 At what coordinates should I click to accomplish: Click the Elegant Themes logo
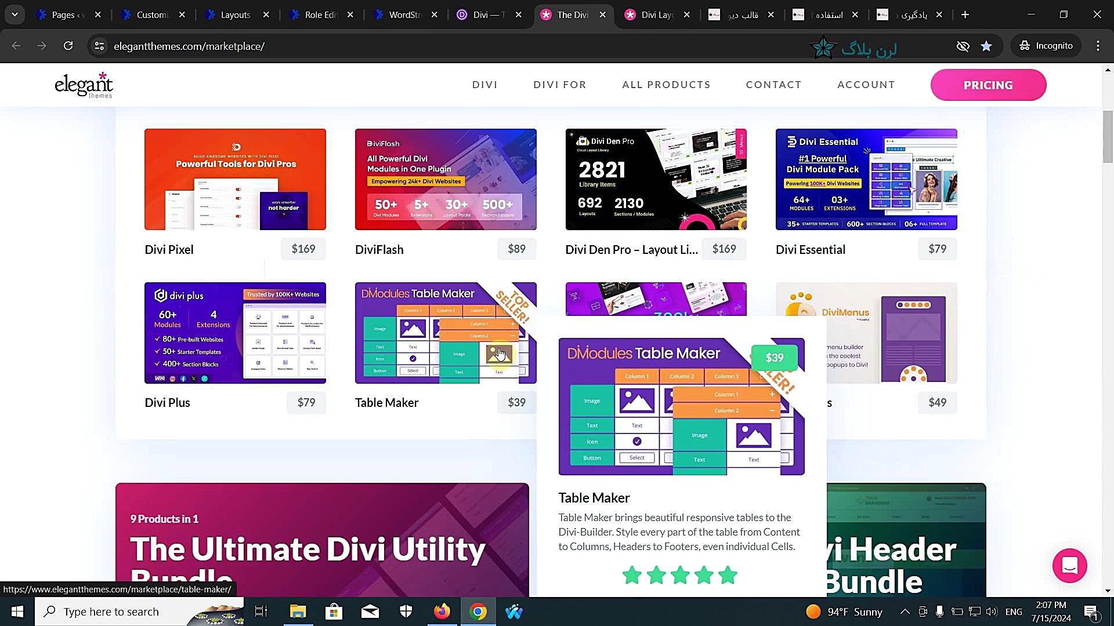click(x=84, y=85)
